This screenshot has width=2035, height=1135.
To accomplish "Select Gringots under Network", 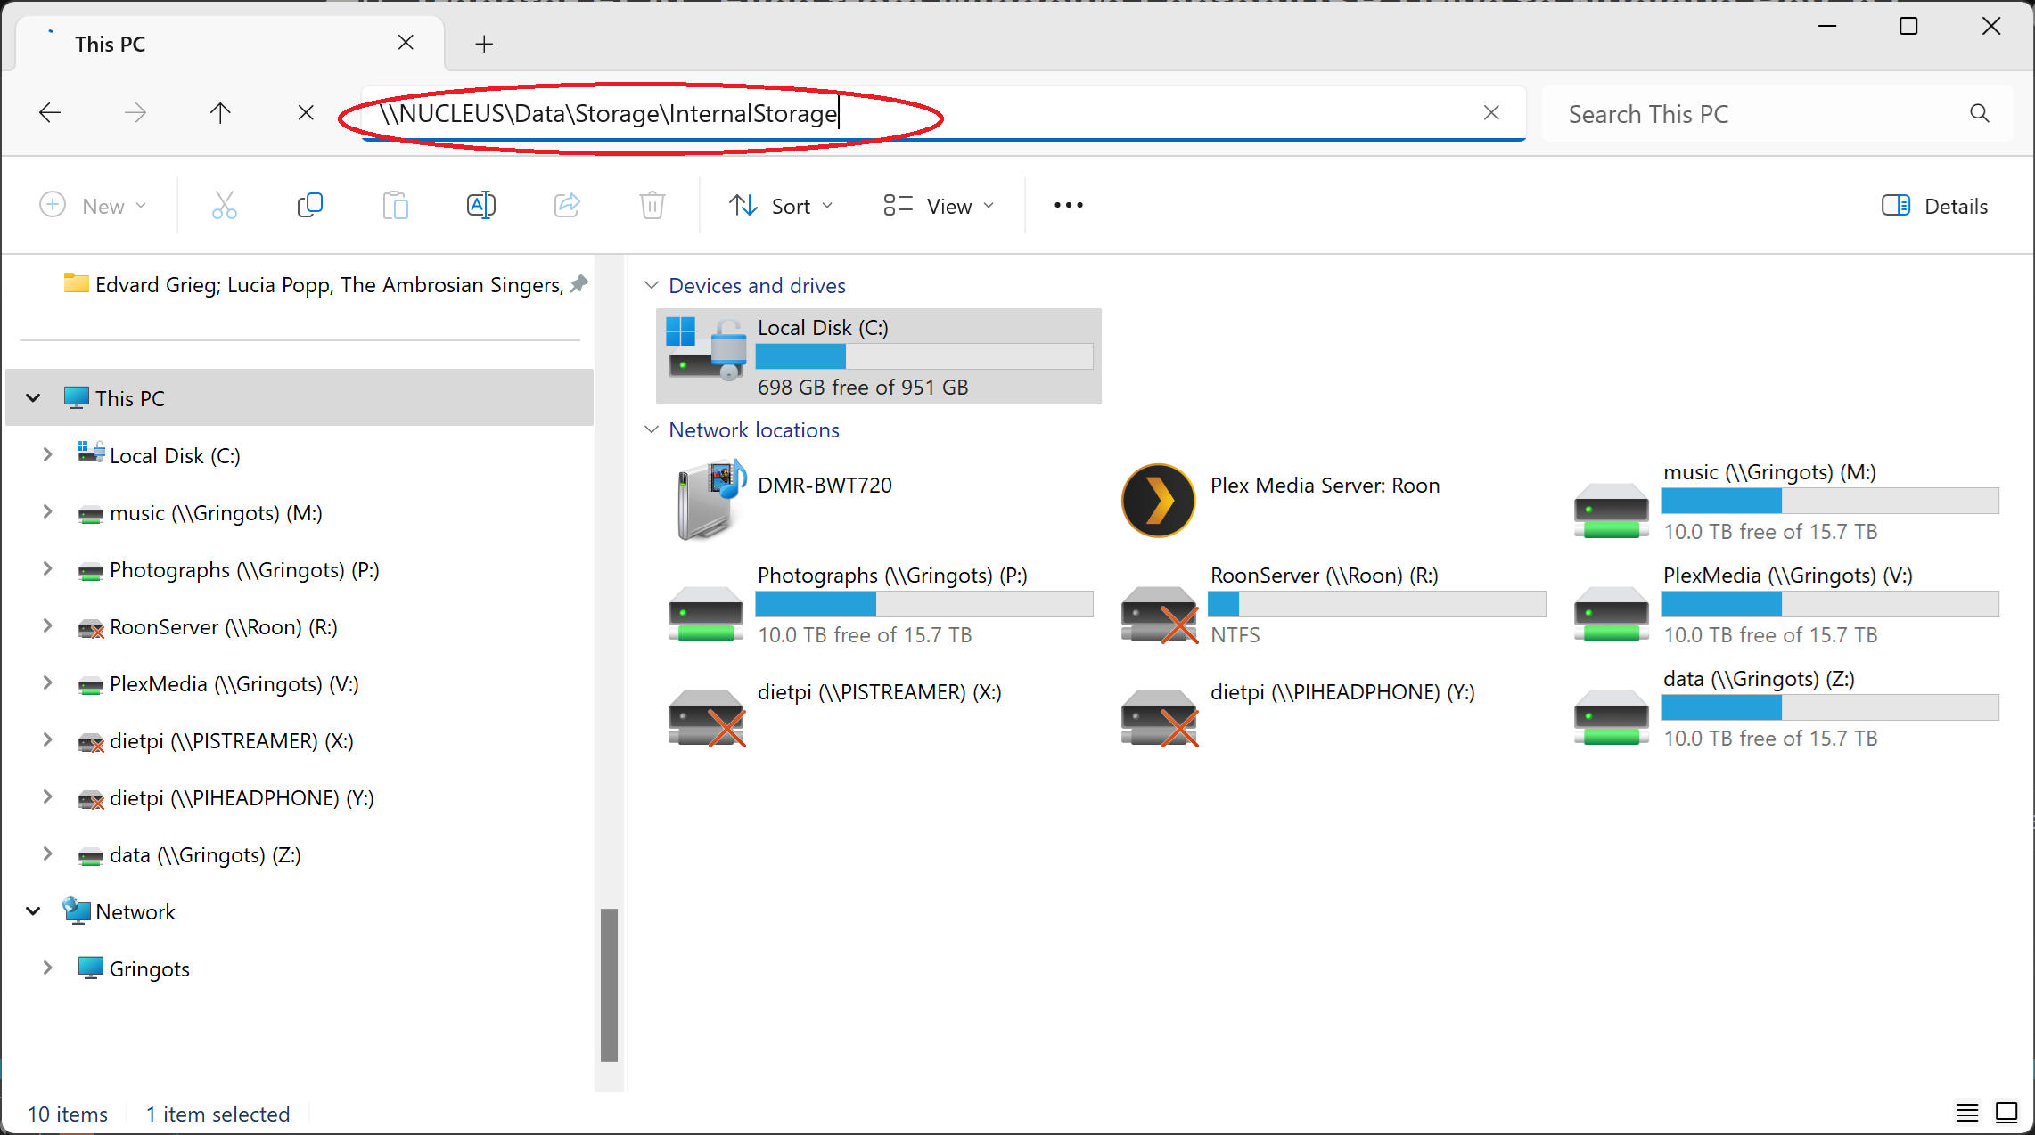I will click(149, 968).
